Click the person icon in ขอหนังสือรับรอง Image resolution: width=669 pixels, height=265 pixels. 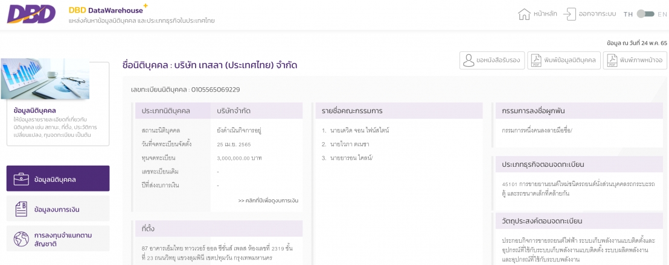tap(469, 60)
